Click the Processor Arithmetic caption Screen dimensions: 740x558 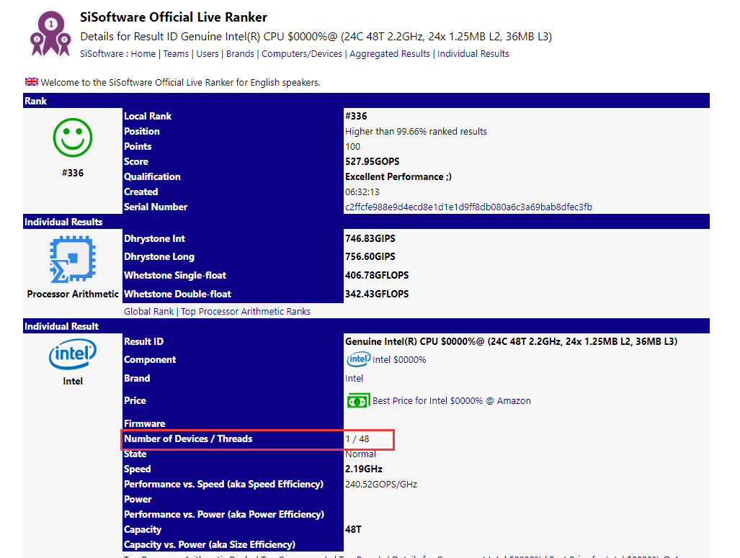[73, 294]
